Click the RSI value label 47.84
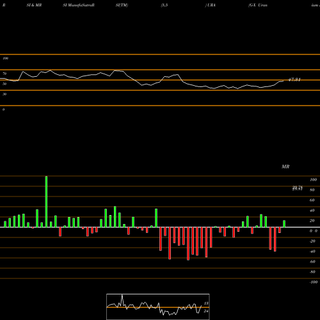 [x=294, y=80]
